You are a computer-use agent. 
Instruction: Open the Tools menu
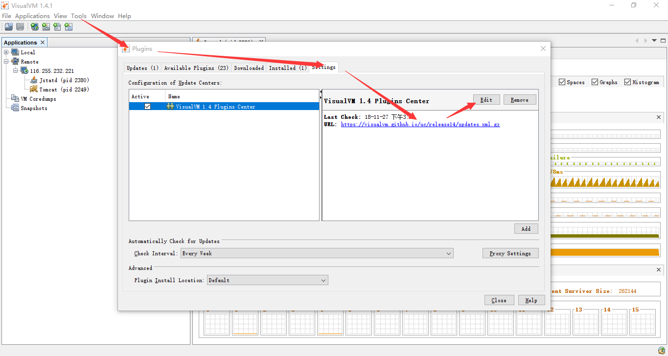click(78, 16)
